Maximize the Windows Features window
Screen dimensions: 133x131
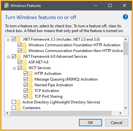click(x=110, y=5)
